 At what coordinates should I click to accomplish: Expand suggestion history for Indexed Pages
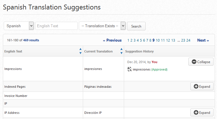(x=202, y=86)
